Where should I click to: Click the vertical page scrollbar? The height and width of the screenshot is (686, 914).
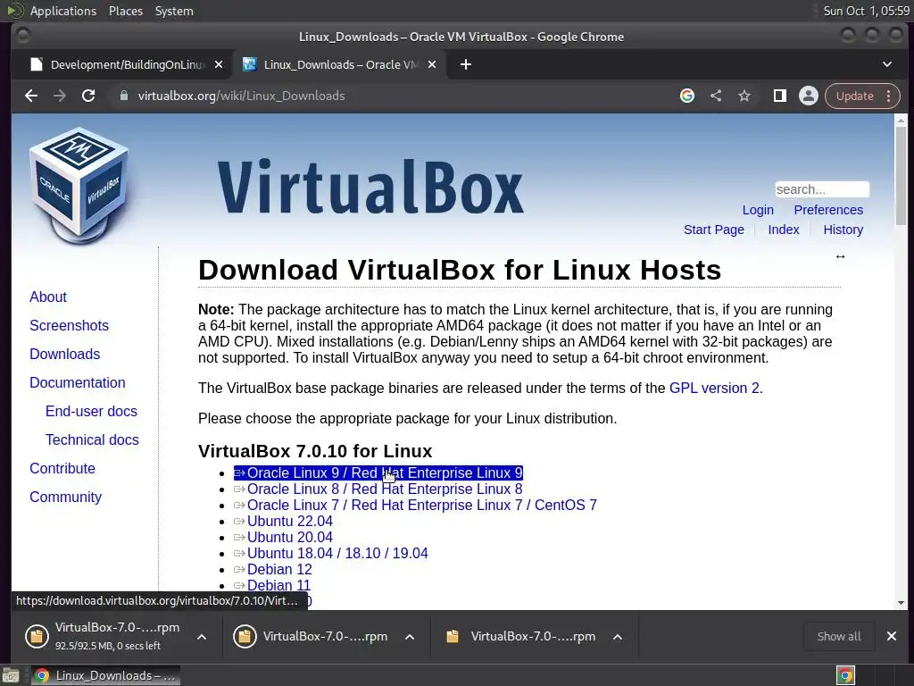(x=901, y=175)
